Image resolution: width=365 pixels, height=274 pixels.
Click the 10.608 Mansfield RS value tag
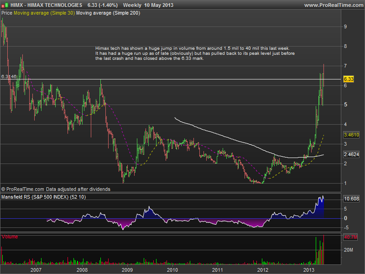pos(351,199)
